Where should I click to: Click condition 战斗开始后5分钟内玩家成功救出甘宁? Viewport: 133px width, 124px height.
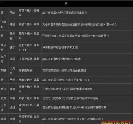click(65, 13)
